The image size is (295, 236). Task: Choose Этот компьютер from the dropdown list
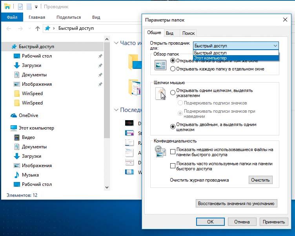click(x=235, y=58)
